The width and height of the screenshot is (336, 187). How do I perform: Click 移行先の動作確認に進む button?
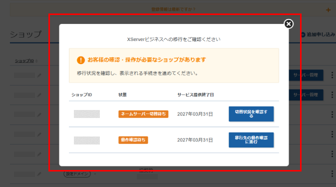[251, 140]
